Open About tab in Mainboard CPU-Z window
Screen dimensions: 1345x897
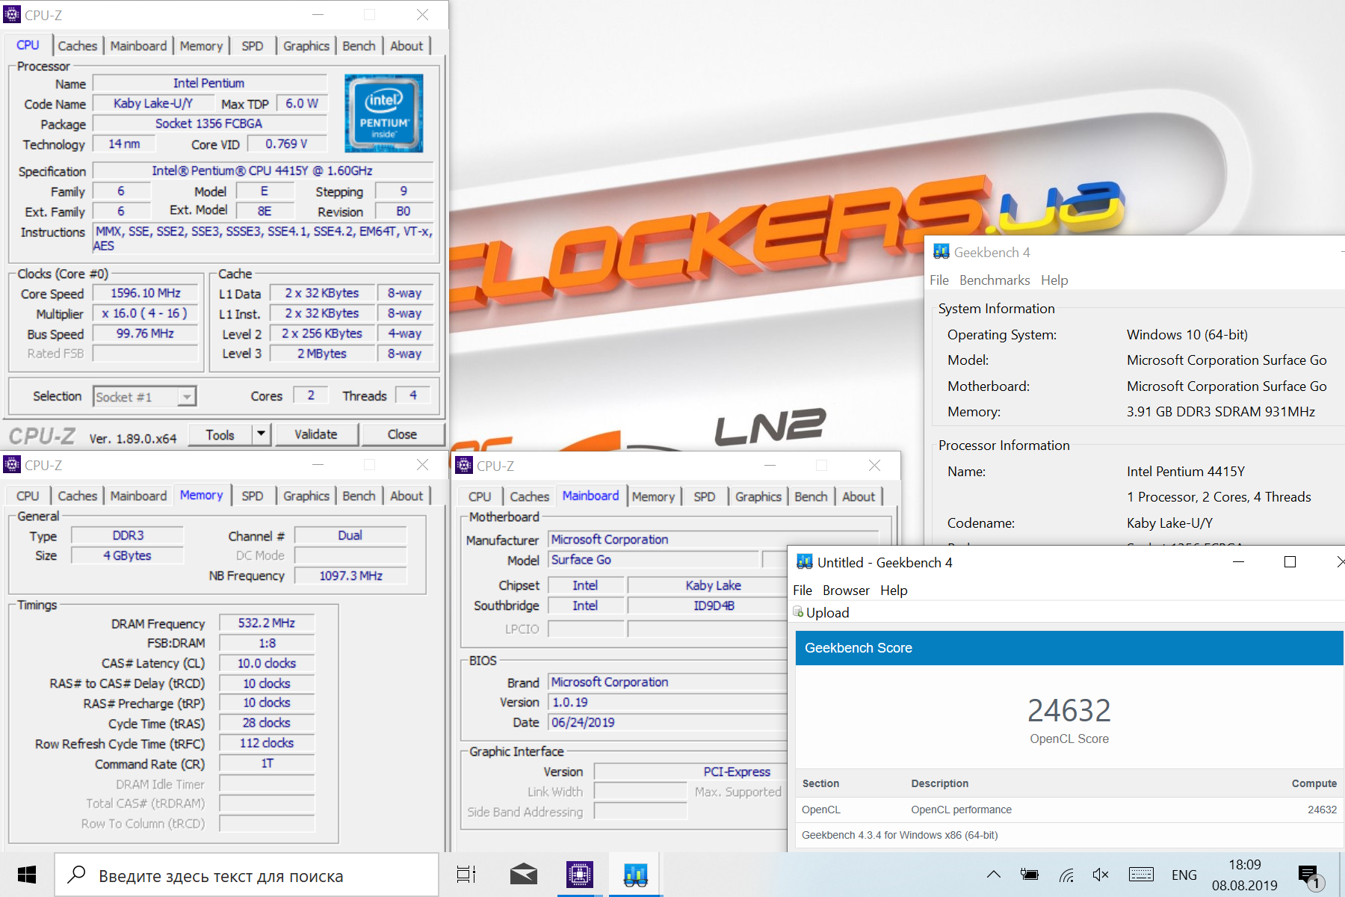click(859, 496)
